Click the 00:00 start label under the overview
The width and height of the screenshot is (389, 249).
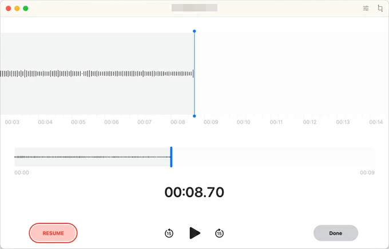click(x=22, y=172)
